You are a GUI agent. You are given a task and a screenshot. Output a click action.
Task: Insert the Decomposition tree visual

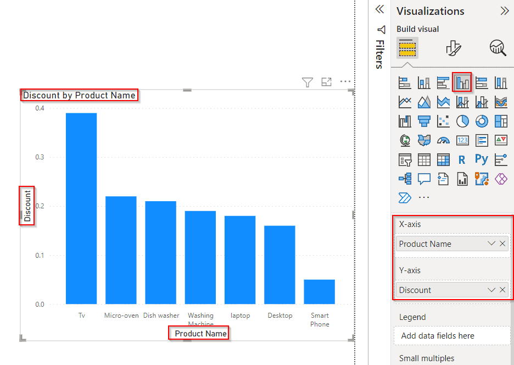click(x=405, y=179)
